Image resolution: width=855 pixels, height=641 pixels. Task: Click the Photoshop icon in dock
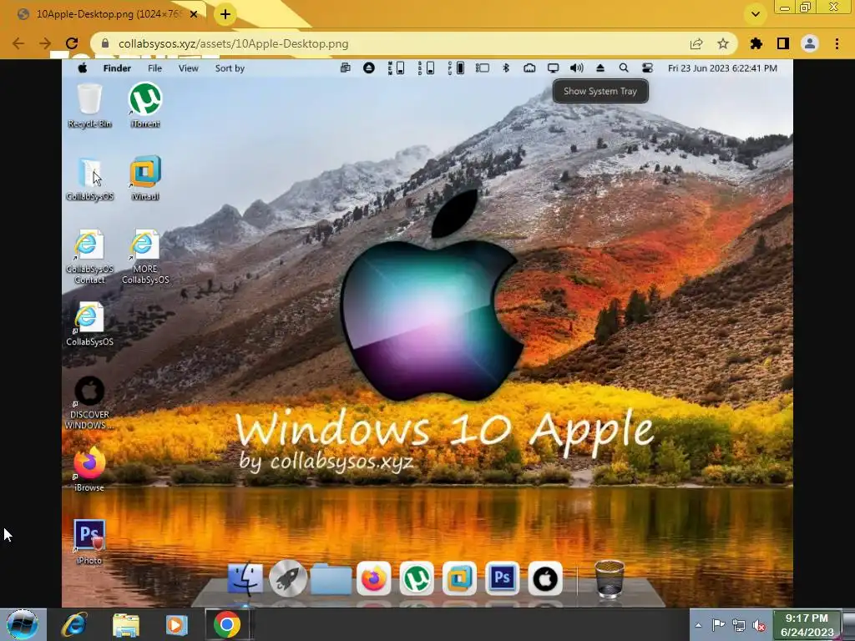[x=502, y=578]
